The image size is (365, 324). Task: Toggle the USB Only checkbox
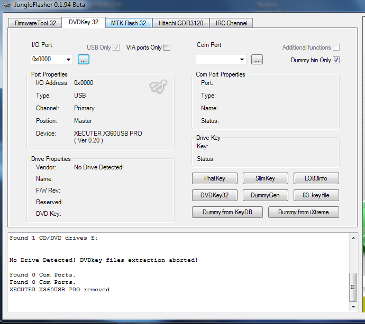click(x=116, y=47)
